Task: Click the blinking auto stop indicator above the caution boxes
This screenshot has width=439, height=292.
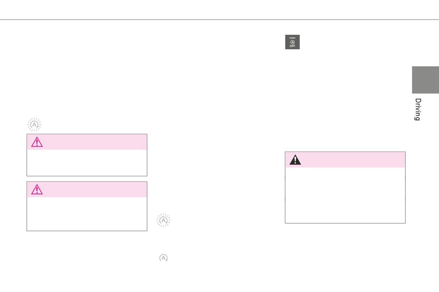Action: click(34, 125)
